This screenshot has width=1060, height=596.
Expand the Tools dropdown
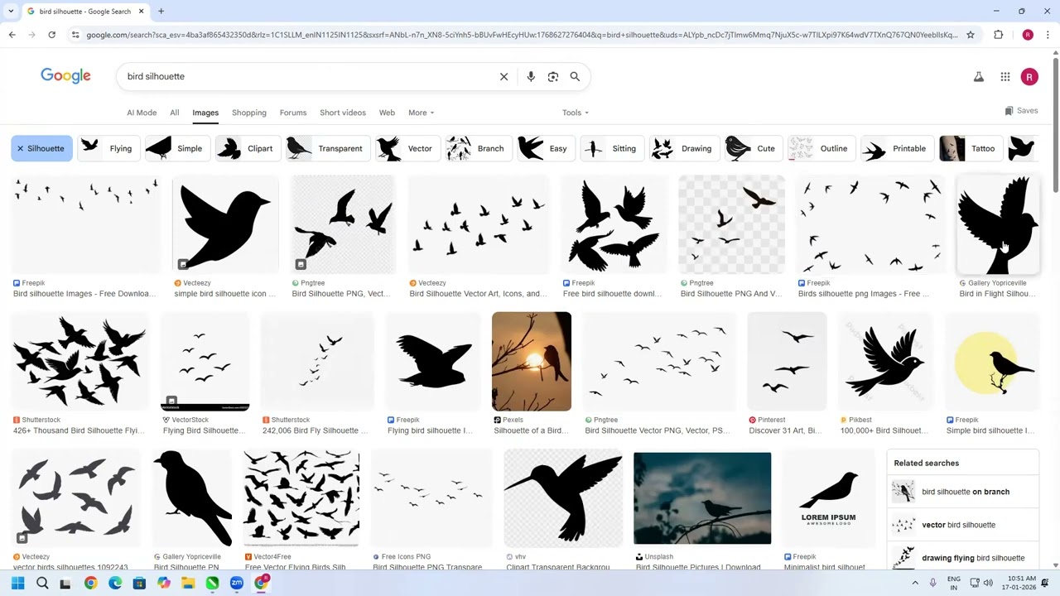(x=576, y=113)
